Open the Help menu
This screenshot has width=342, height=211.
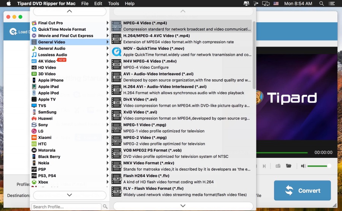coord(130,3)
